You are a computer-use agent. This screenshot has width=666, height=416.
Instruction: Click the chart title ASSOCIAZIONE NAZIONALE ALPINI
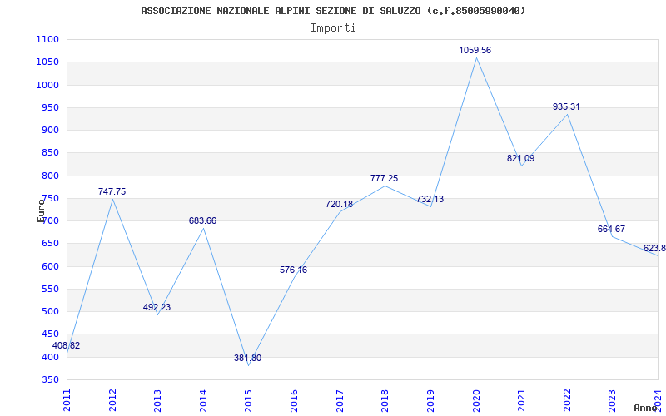click(x=334, y=11)
